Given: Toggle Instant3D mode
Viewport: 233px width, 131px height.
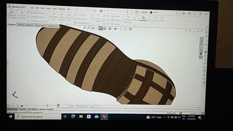Looking at the screenshot, I should pos(143,19).
